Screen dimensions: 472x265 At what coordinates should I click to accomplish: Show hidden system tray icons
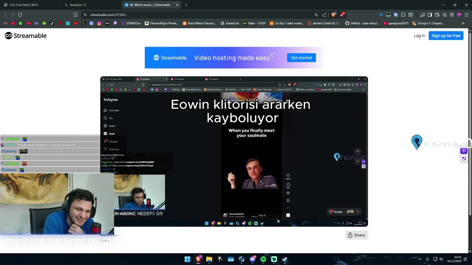point(420,259)
